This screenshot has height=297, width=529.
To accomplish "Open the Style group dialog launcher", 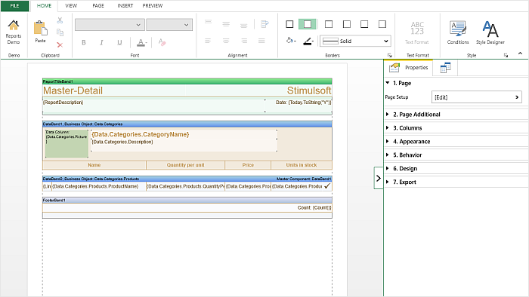I will tap(506, 56).
